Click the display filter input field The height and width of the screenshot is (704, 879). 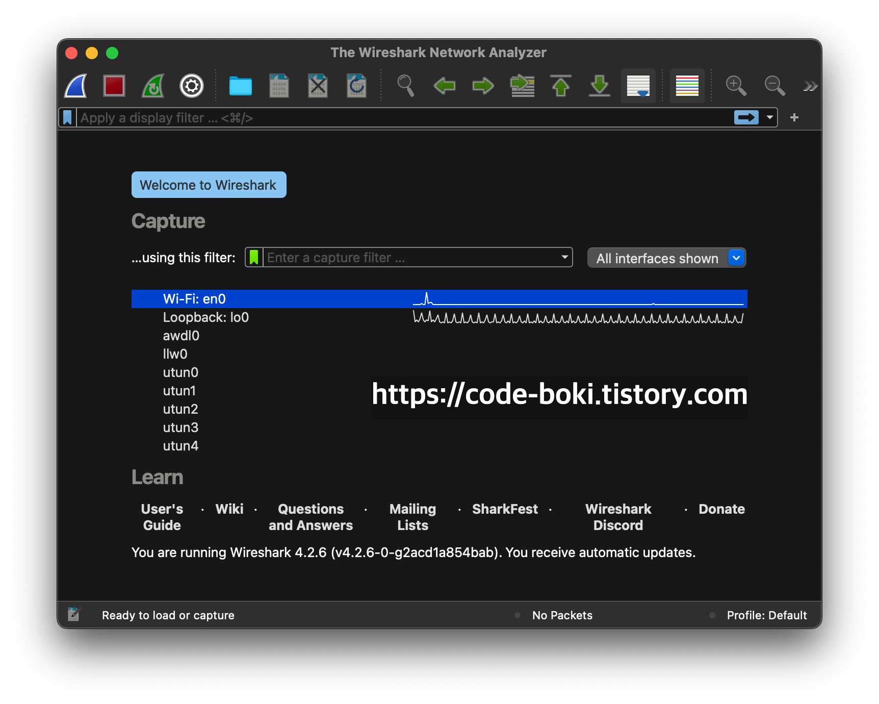click(x=404, y=118)
